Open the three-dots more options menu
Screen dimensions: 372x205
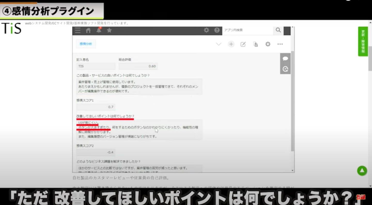tap(280, 44)
